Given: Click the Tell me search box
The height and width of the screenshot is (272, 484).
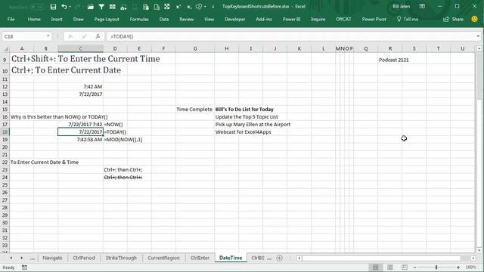Looking at the screenshot, I should point(408,19).
